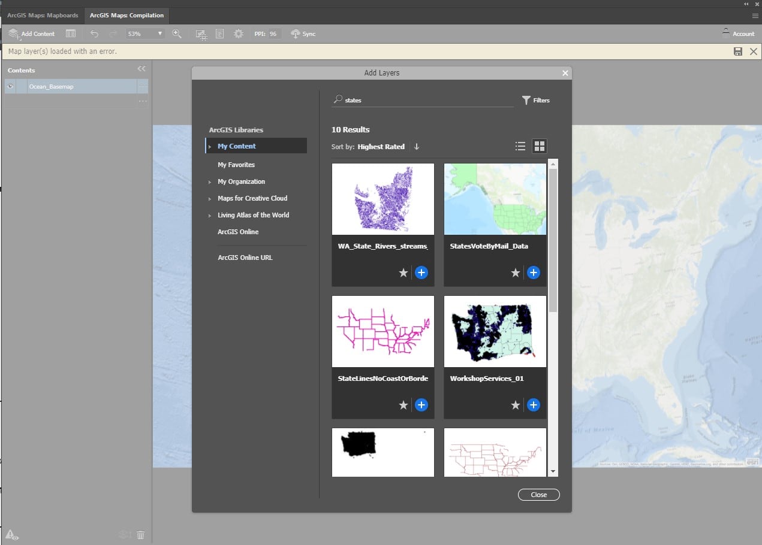Click the redo arrow in the toolbar
This screenshot has width=762, height=545.
click(113, 34)
